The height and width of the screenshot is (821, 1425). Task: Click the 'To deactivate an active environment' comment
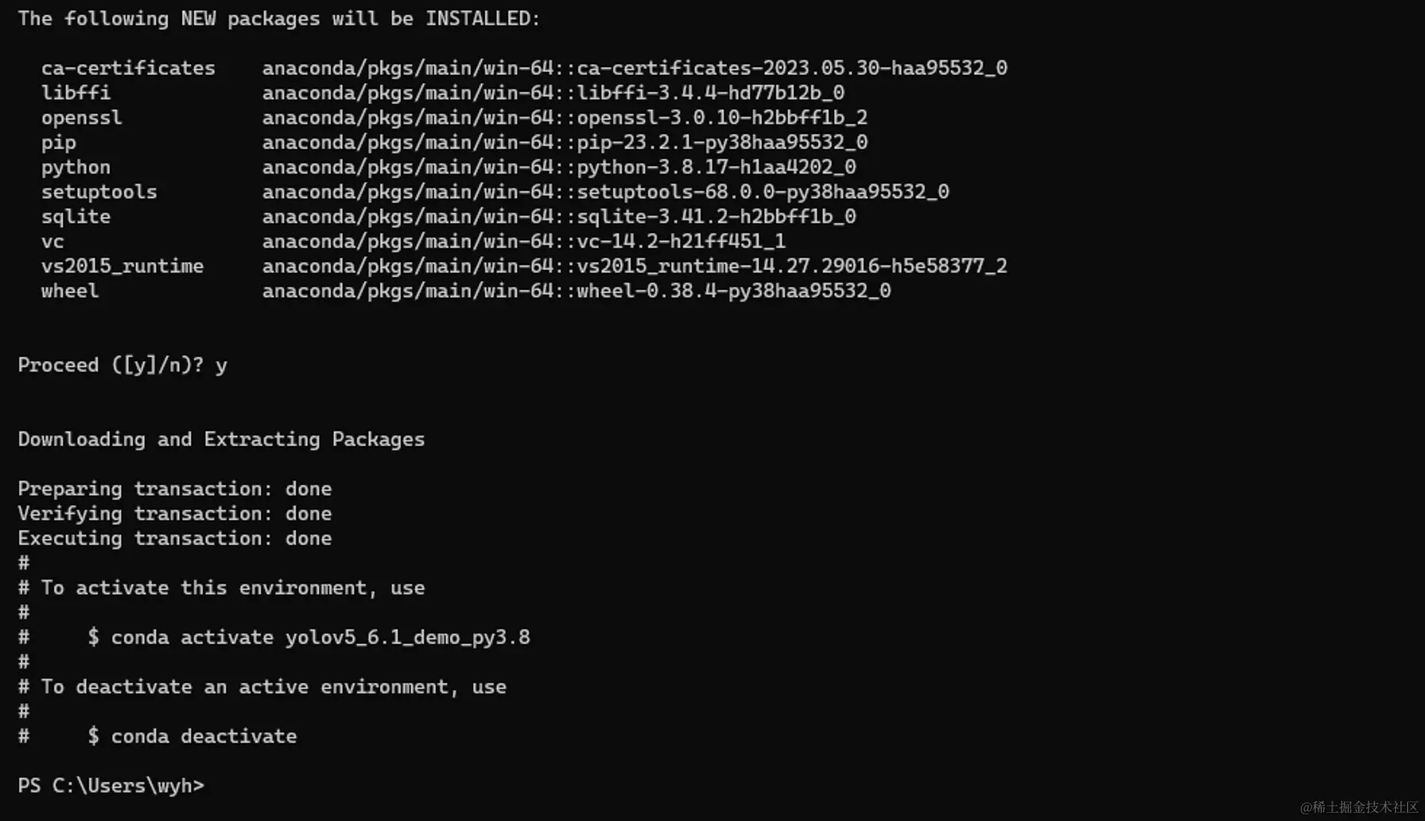click(x=273, y=687)
